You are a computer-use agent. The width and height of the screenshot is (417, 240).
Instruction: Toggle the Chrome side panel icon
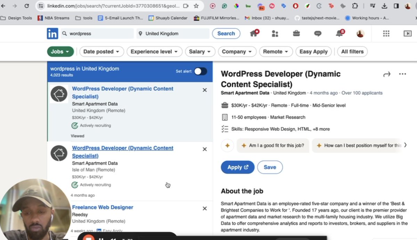(x=396, y=6)
